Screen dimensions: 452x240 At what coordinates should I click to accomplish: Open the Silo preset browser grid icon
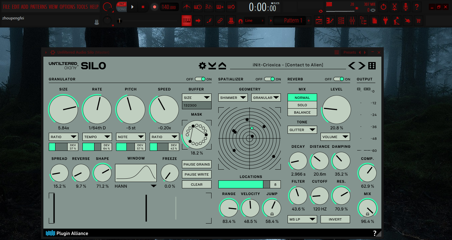point(372,66)
